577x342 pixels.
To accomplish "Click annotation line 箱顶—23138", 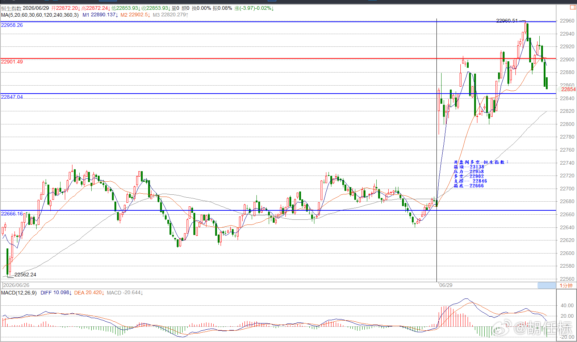I will [469, 167].
